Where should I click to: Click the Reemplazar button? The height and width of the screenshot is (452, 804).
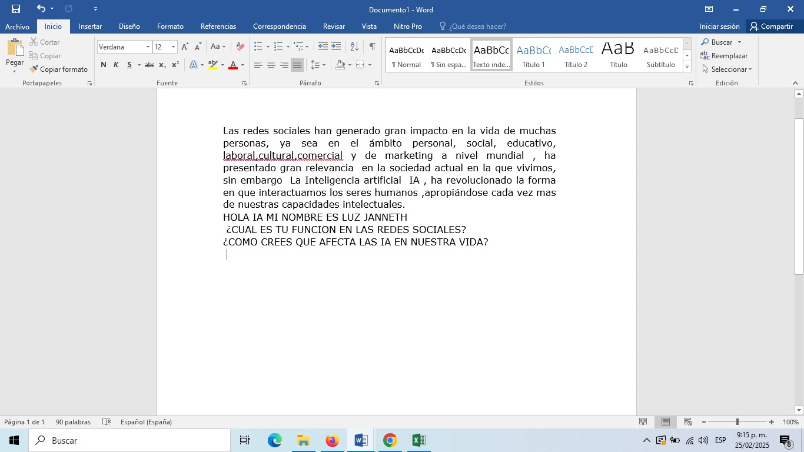tap(724, 56)
